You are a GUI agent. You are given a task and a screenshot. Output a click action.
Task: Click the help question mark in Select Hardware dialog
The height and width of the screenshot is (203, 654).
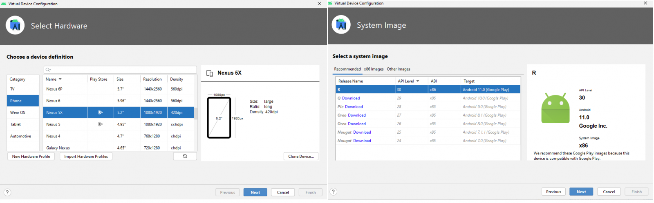(x=7, y=192)
